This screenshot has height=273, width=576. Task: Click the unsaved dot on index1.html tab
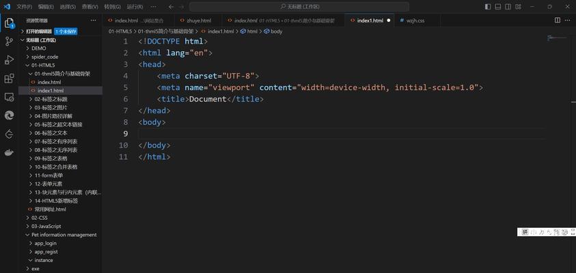(x=389, y=20)
